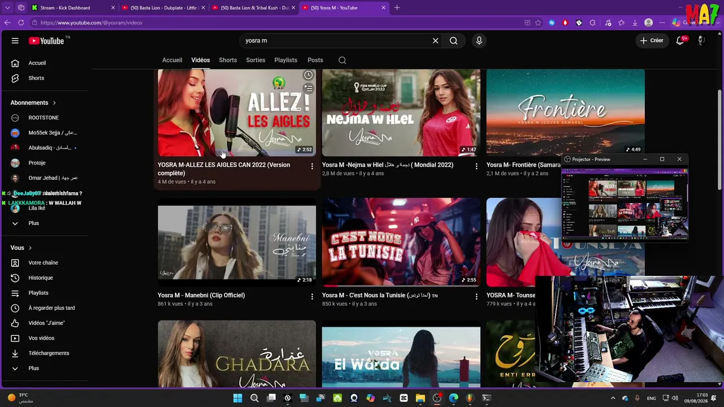724x407 pixels.
Task: Open the Manebni (Clip Officiel) video title
Action: coord(201,296)
